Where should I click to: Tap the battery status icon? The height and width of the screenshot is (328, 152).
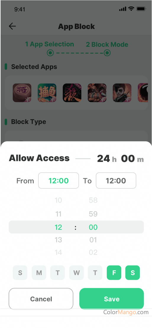(x=141, y=9)
